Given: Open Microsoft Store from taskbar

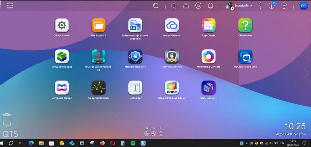Looking at the screenshot, I should coord(52,143).
